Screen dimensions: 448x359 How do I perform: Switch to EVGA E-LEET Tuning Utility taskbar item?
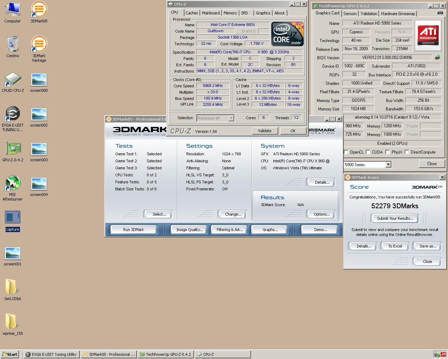(52, 354)
